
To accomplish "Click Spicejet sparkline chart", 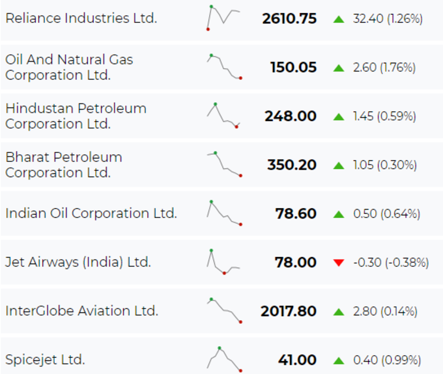I will point(224,359).
